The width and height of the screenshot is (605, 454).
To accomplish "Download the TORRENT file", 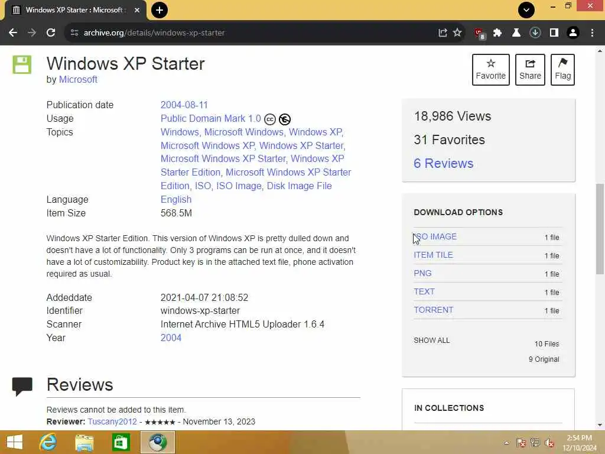I will pos(433,310).
